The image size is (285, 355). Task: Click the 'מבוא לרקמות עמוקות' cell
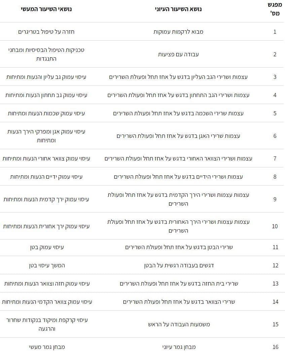point(178,32)
